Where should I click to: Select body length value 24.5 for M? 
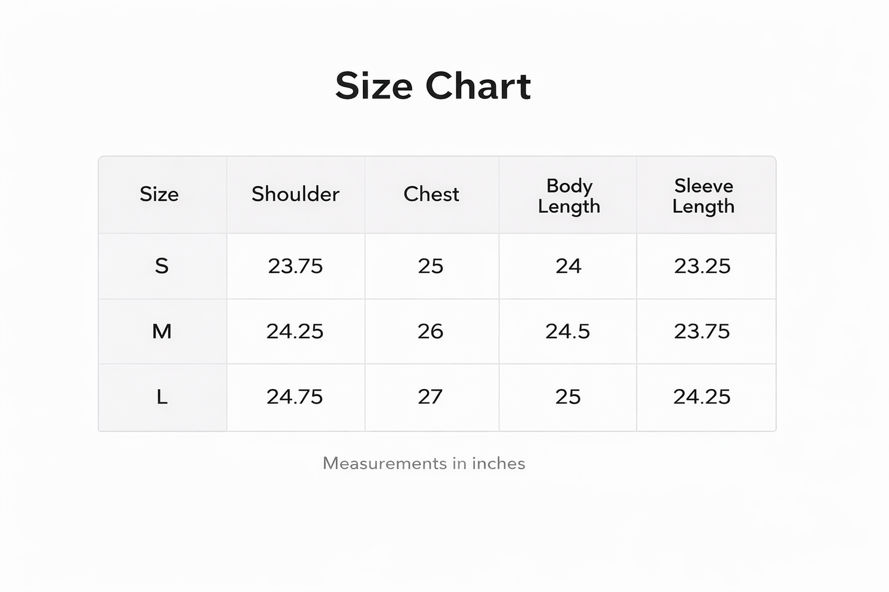567,331
